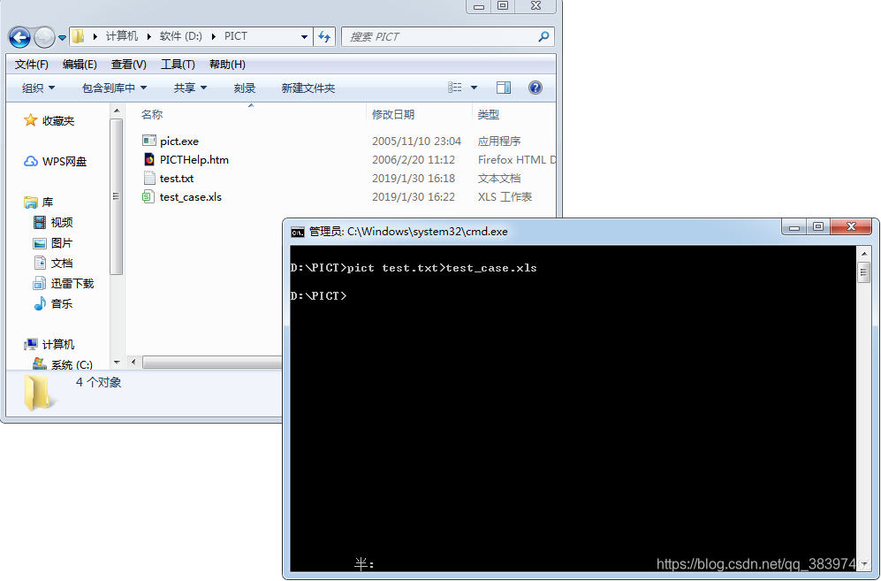The height and width of the screenshot is (581, 881).
Task: Click the 2019/1/30 16:22 date cell
Action: click(x=413, y=197)
